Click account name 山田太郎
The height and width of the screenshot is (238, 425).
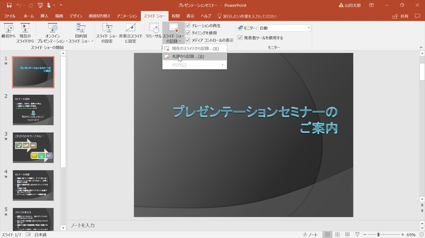352,6
